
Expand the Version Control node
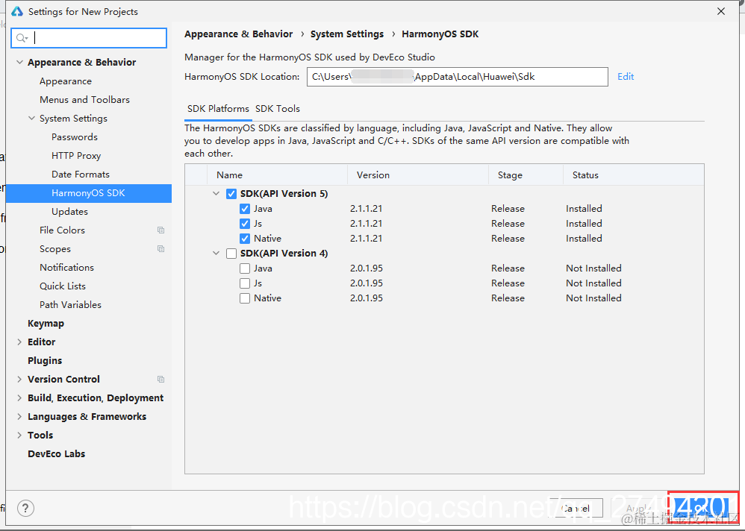tap(19, 379)
